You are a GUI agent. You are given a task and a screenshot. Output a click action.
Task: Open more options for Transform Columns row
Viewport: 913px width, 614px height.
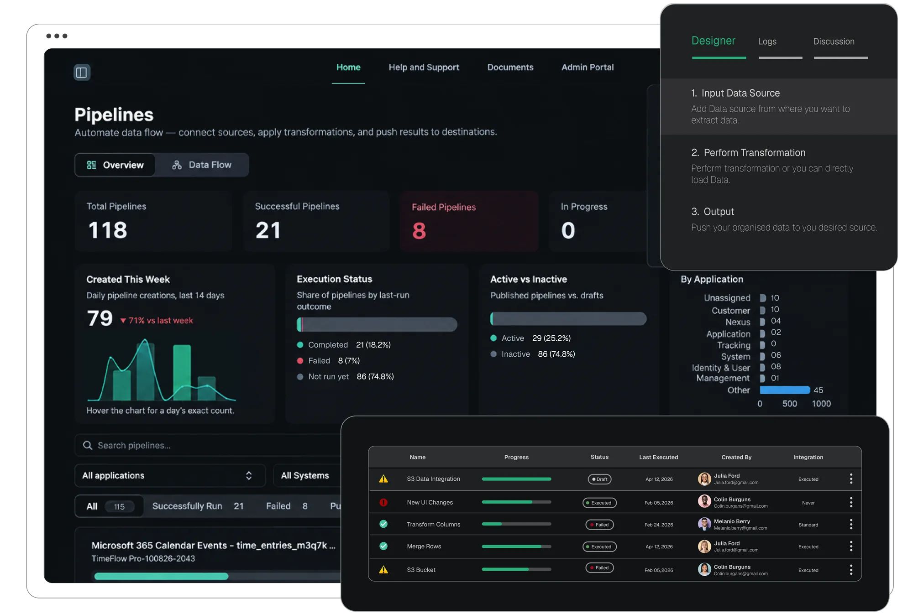[851, 524]
